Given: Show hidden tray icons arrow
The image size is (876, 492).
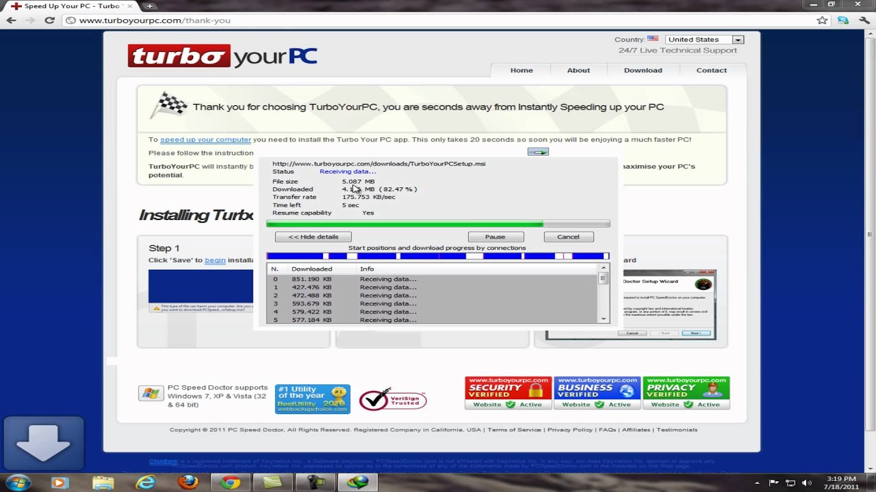Looking at the screenshot, I should tap(757, 483).
